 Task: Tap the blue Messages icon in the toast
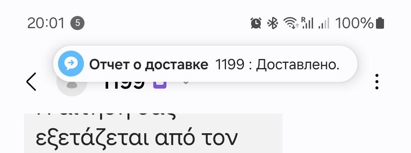[x=71, y=64]
